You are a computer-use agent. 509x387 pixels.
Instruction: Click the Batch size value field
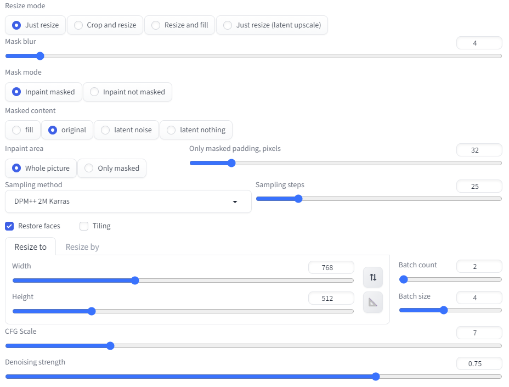(479, 298)
